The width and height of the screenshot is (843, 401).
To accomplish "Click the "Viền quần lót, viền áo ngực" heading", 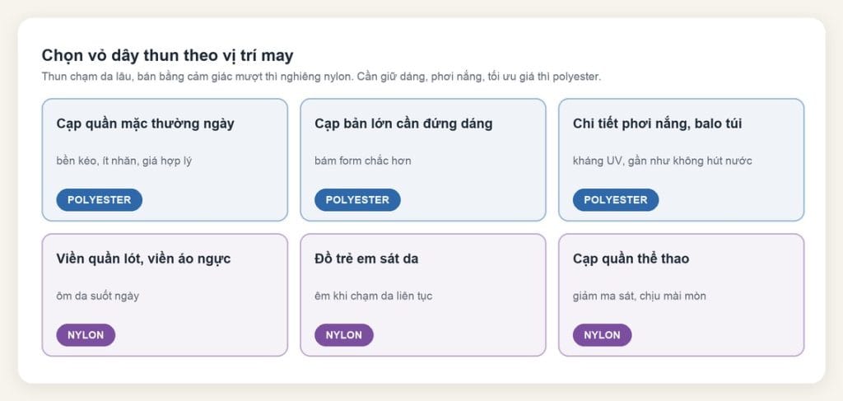I will click(143, 259).
